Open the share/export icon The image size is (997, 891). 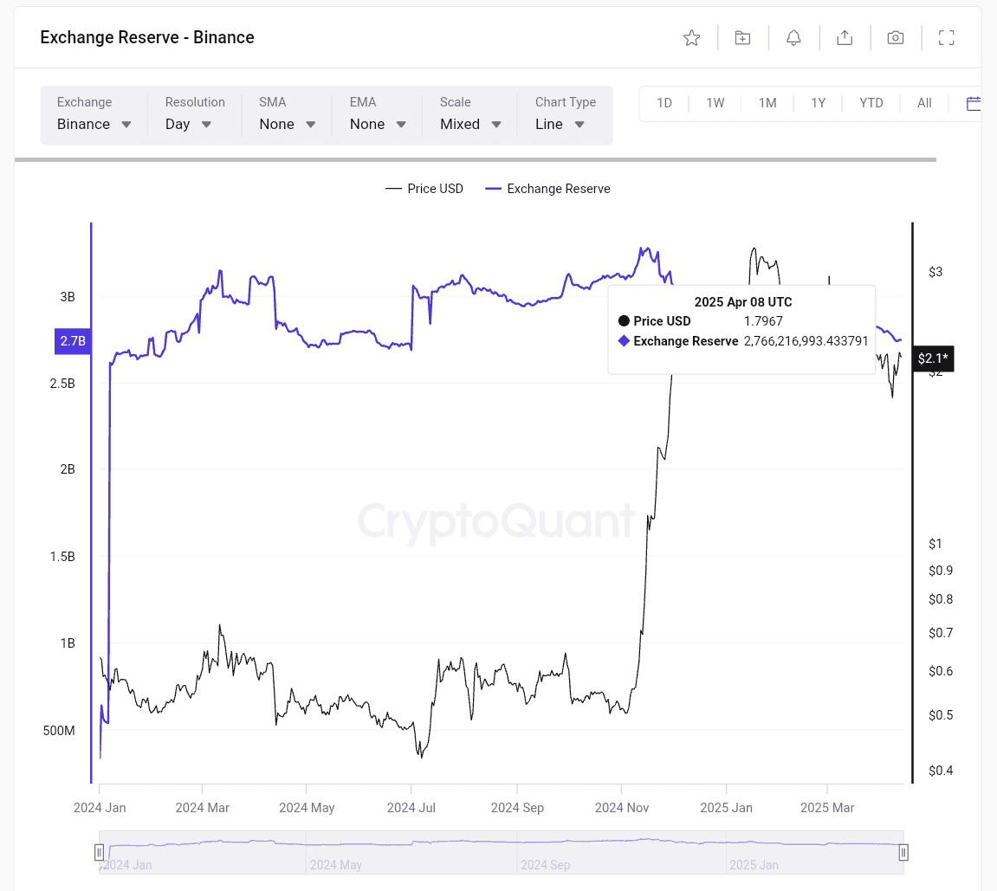845,37
